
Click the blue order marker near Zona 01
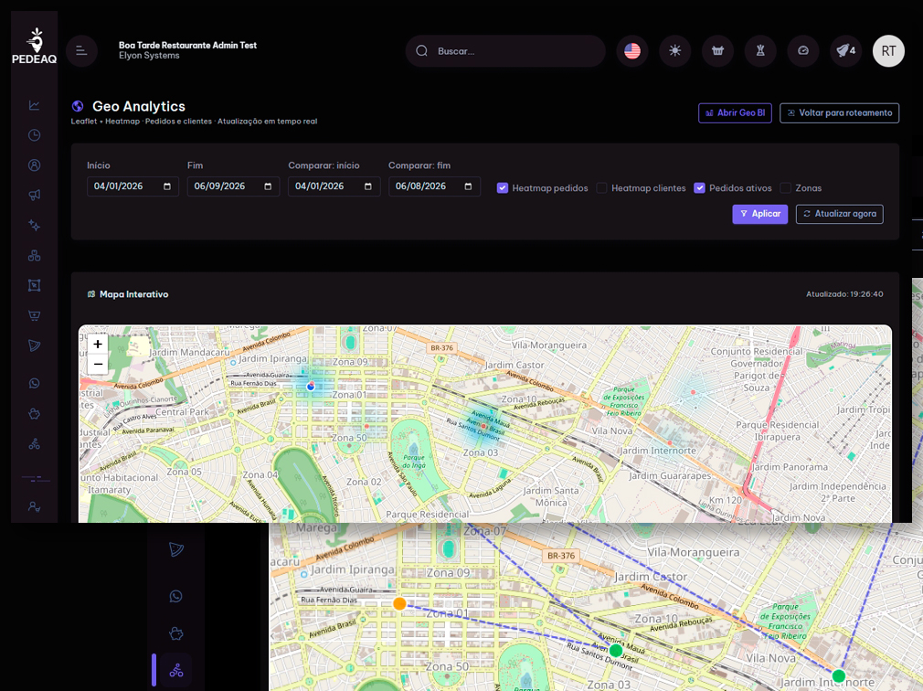point(311,386)
